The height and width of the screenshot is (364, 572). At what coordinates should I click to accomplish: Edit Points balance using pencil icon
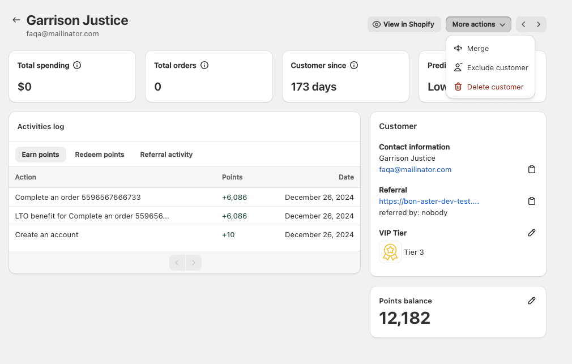click(531, 301)
